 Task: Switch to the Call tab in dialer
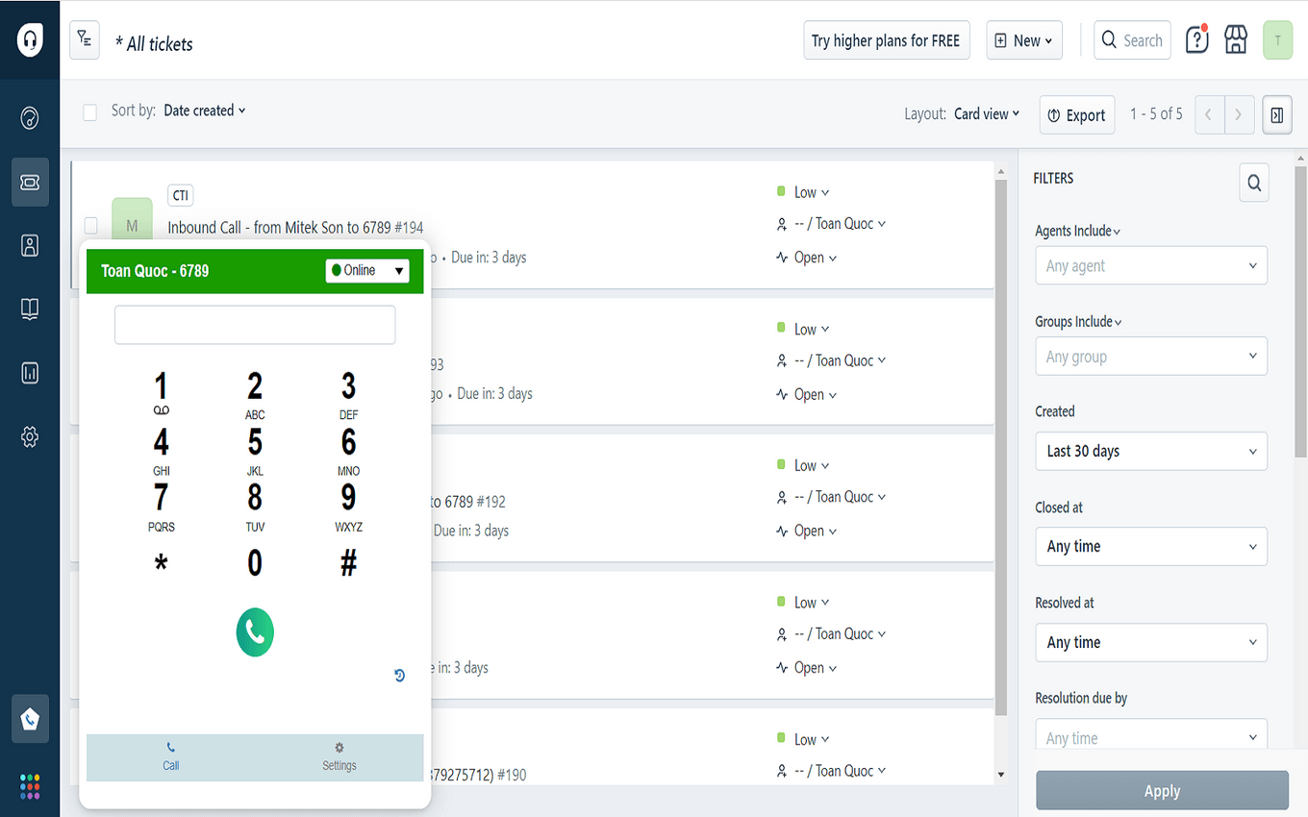point(170,757)
